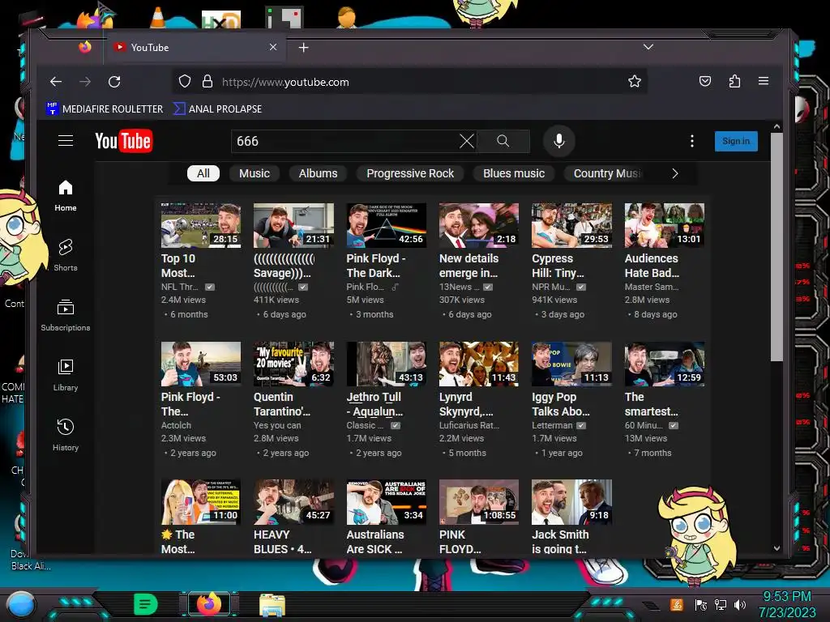Open the Jack Smith video title
The height and width of the screenshot is (622, 830).
(560, 542)
